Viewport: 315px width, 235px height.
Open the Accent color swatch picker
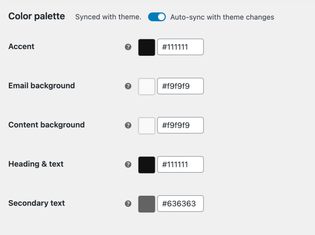[x=147, y=47]
